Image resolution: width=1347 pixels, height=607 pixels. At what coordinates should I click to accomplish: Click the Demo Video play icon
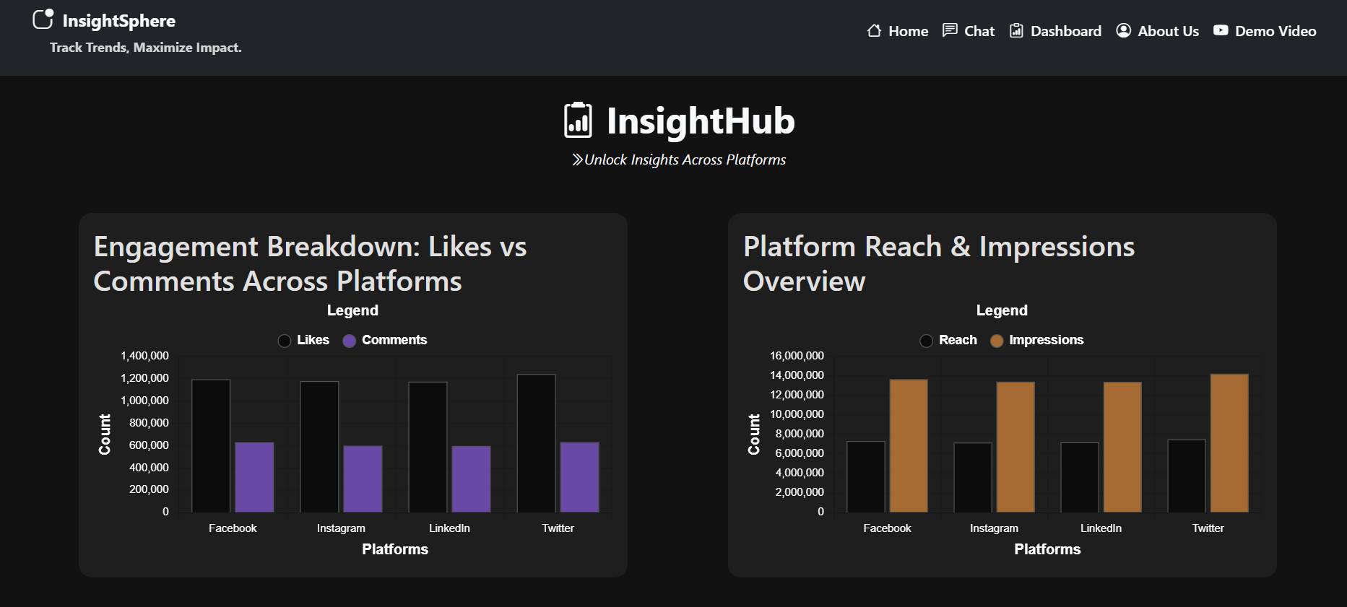(x=1221, y=30)
